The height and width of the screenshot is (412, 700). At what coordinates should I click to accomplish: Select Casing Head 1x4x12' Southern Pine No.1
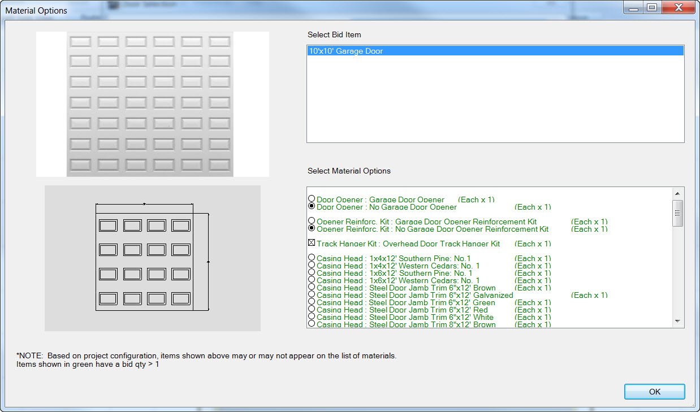point(312,258)
